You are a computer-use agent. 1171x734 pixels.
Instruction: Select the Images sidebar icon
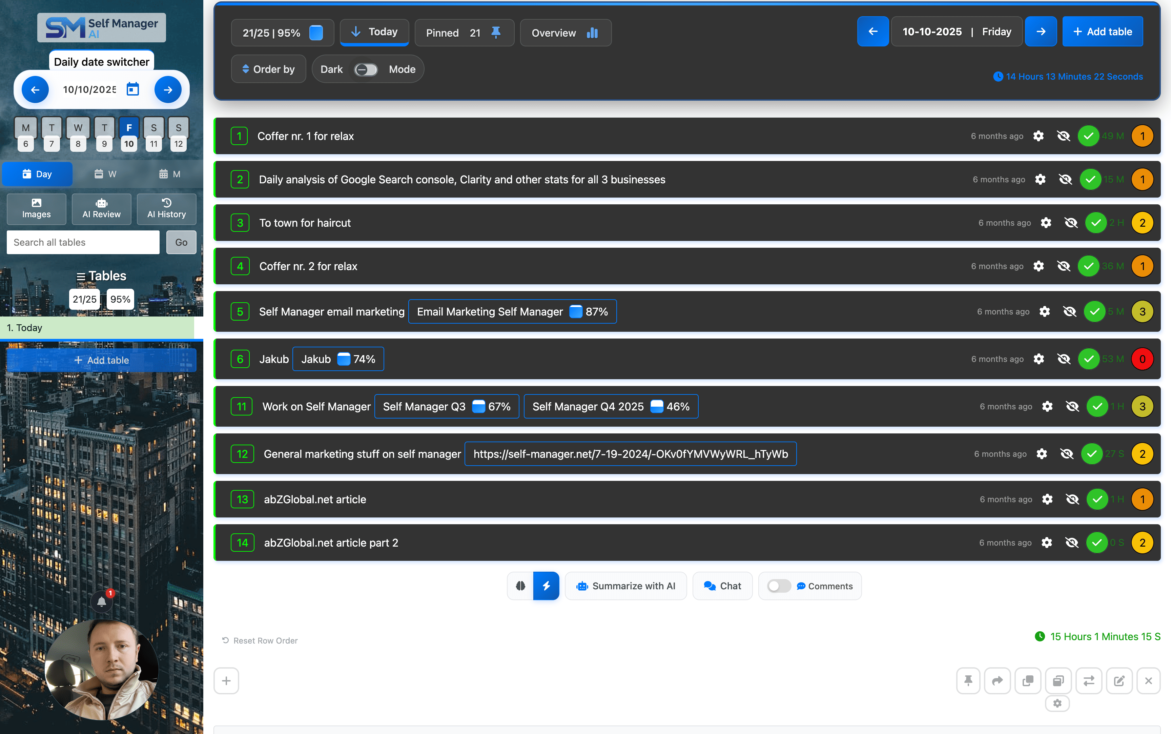36,209
